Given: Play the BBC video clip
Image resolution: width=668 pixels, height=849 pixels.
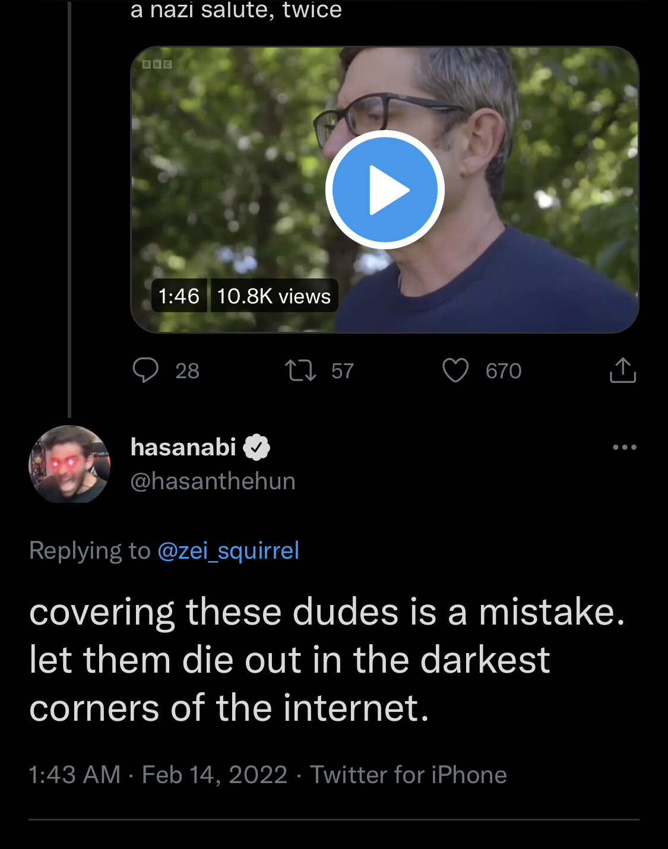Looking at the screenshot, I should click(x=385, y=189).
